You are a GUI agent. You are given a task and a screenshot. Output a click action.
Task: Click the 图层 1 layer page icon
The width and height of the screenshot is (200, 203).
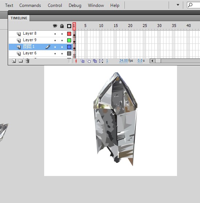(x=19, y=47)
